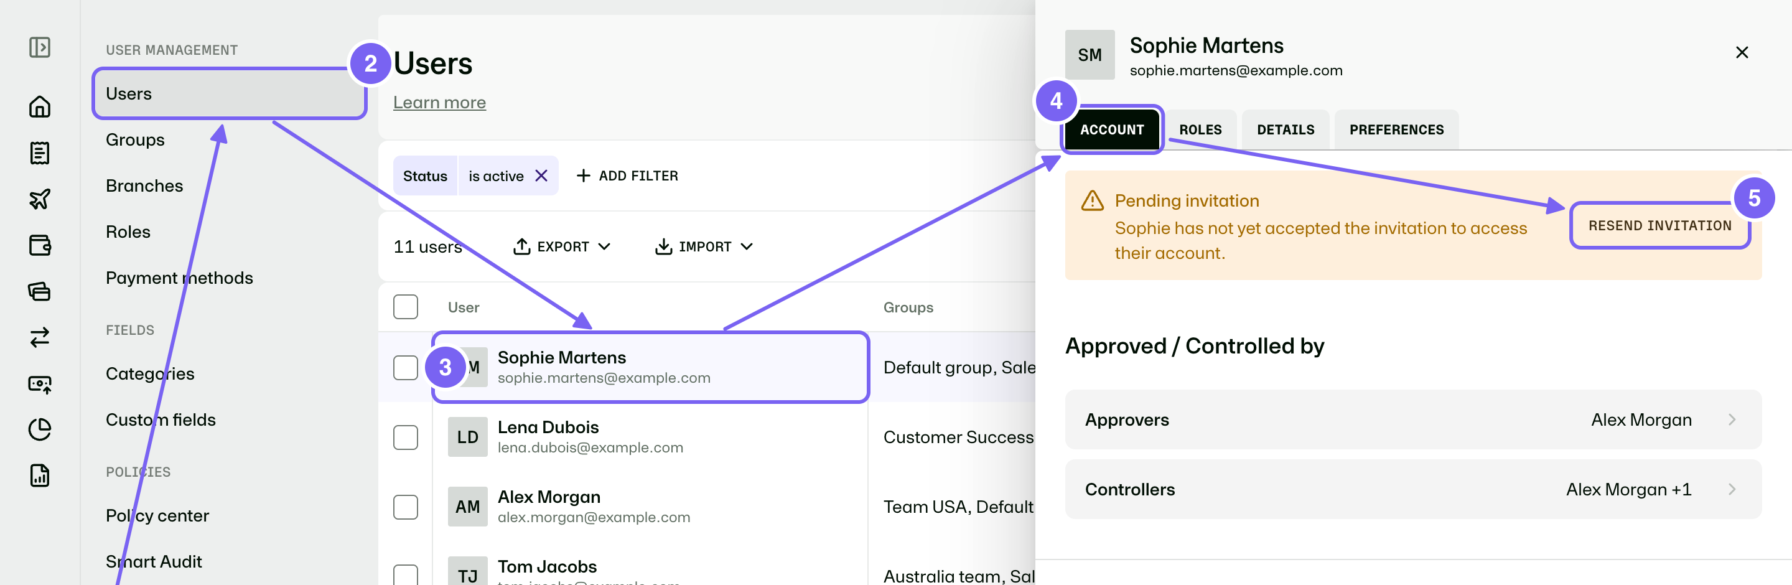Tick the select-all checkbox in the table header
The height and width of the screenshot is (585, 1792).
(x=406, y=307)
